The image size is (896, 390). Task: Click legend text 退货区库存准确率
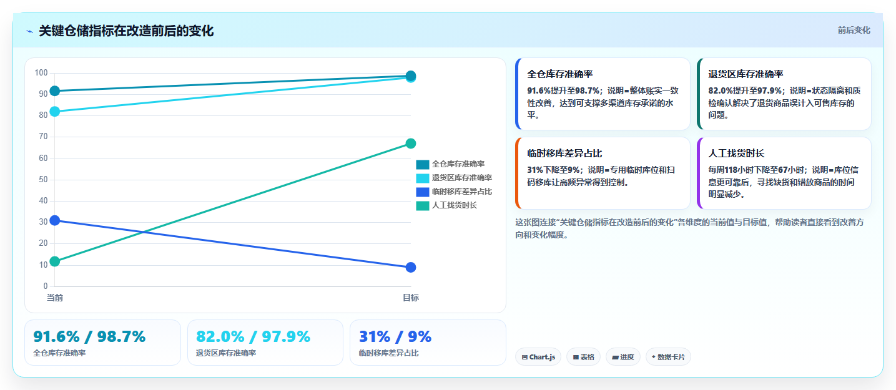coord(462,178)
